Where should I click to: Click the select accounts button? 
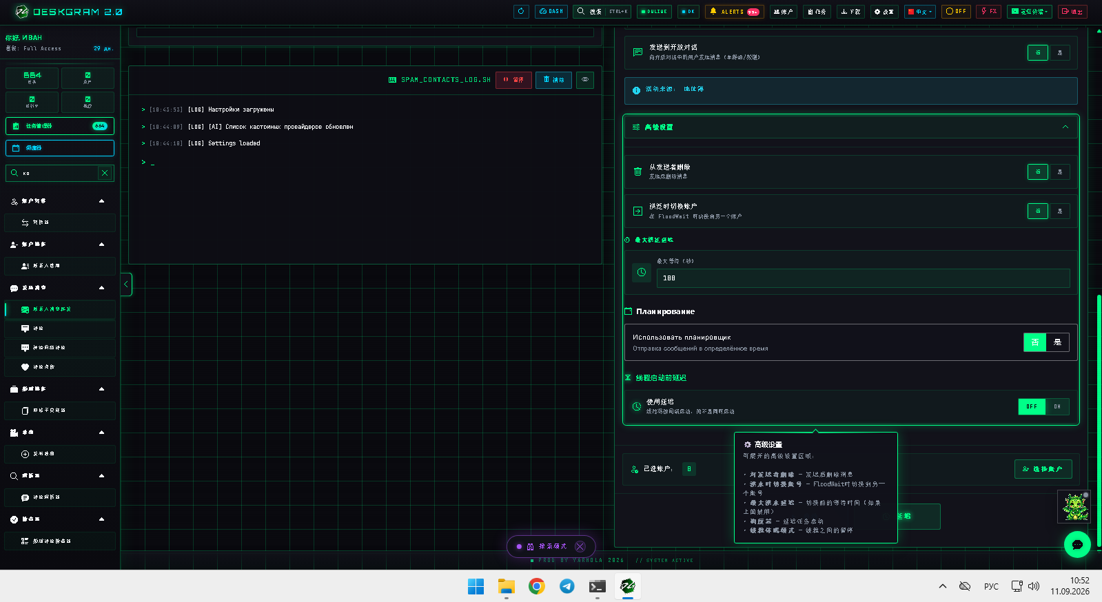click(x=1043, y=469)
